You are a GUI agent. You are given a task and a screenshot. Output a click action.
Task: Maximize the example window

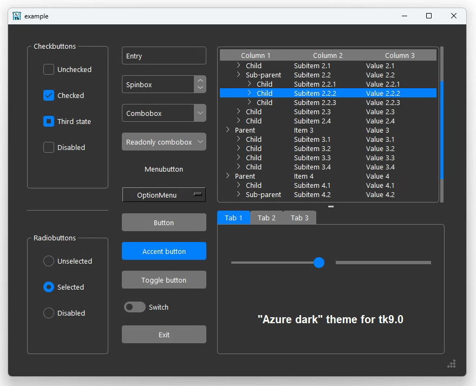[429, 16]
